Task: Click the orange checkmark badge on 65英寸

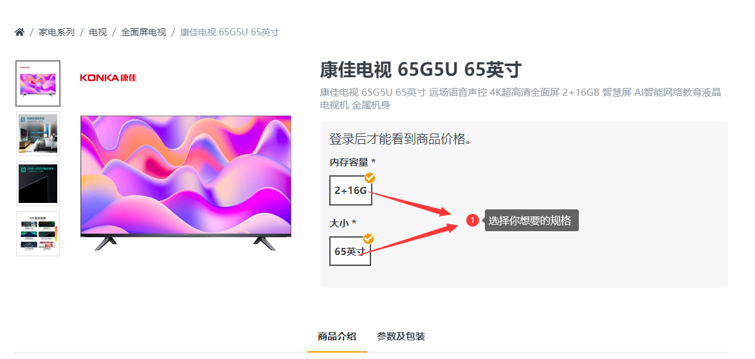Action: tap(368, 239)
